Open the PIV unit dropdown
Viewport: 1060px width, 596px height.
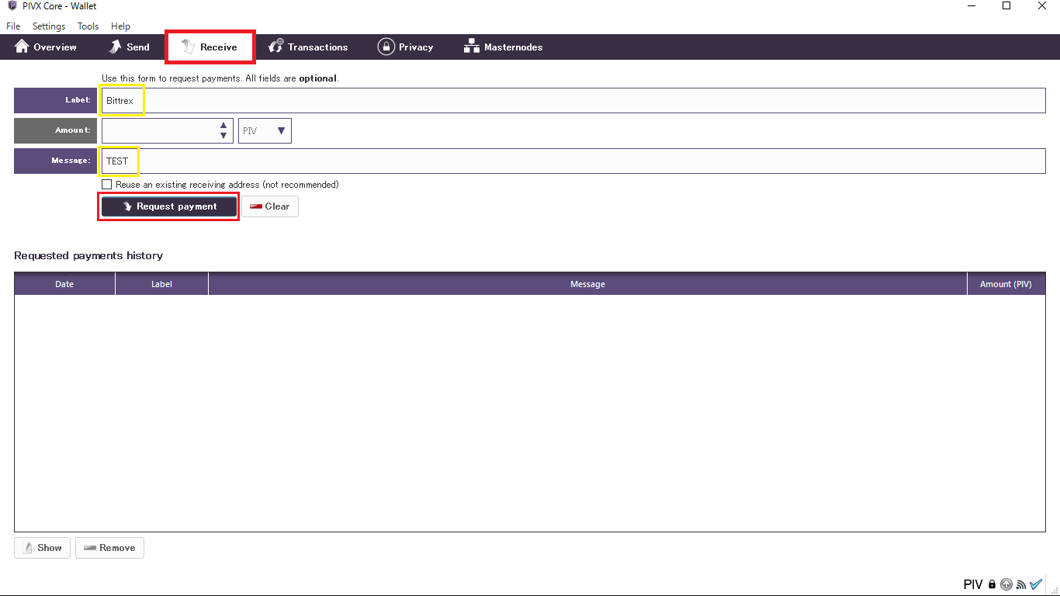tap(265, 131)
